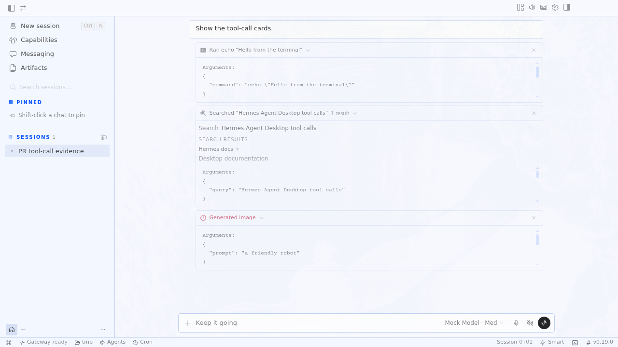Toggle the left sidebar panel icon
Image resolution: width=618 pixels, height=347 pixels.
[12, 8]
